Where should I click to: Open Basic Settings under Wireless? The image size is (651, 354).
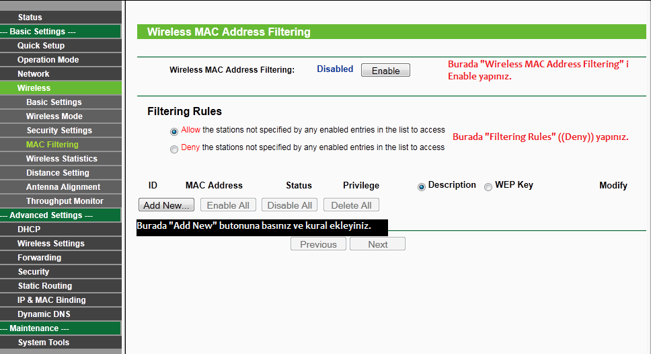(54, 102)
